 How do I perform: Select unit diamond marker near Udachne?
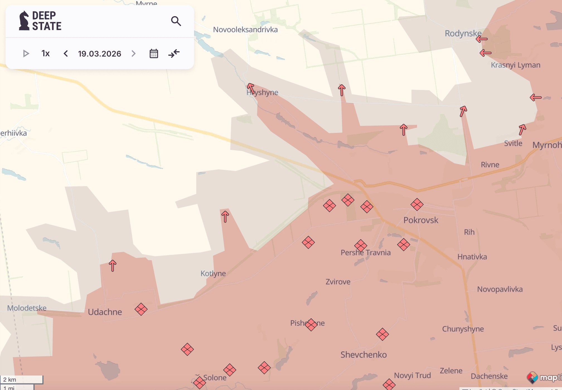click(x=141, y=309)
